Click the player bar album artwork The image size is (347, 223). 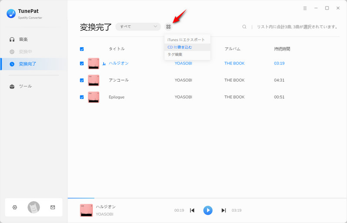(86, 210)
